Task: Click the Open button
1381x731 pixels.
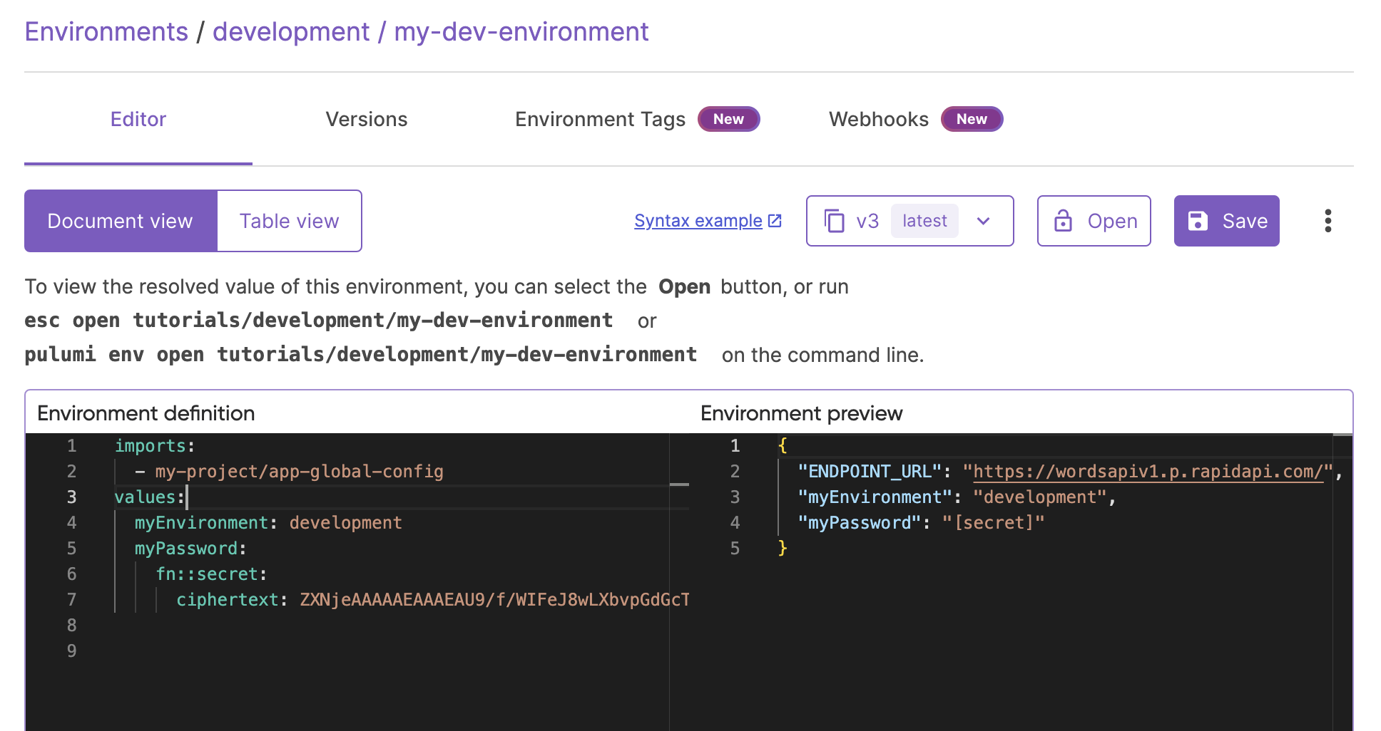Action: pyautogui.click(x=1094, y=221)
